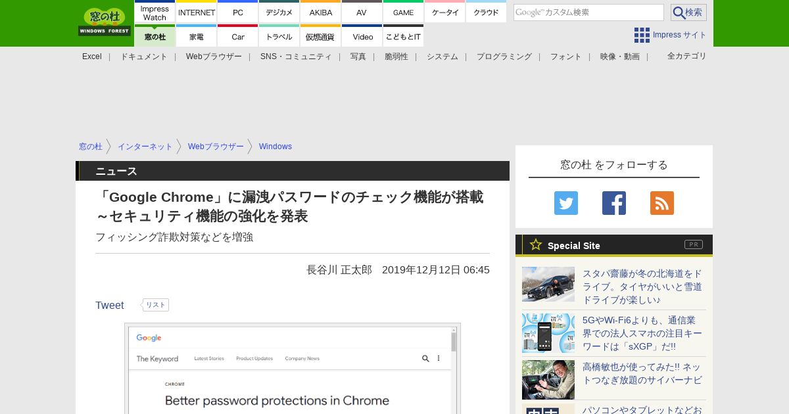Open the システム category

(x=442, y=57)
